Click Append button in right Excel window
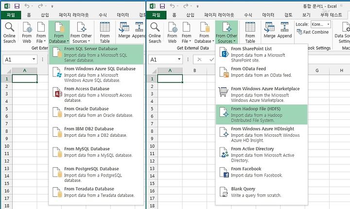Image resolution: width=350 pixels, height=209 pixels. (x=284, y=31)
